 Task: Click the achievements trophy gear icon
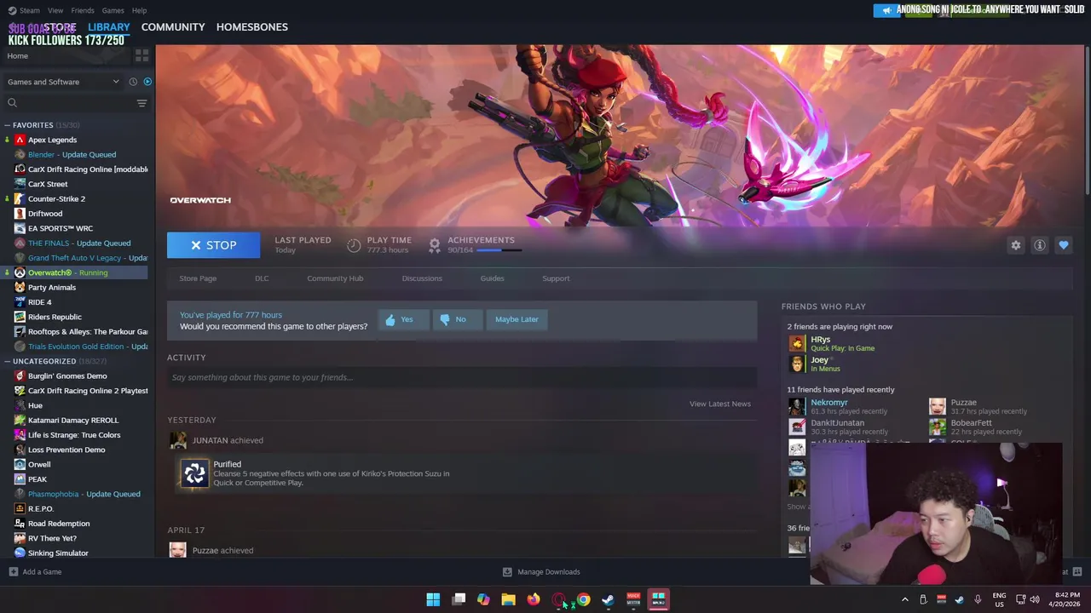click(x=435, y=245)
